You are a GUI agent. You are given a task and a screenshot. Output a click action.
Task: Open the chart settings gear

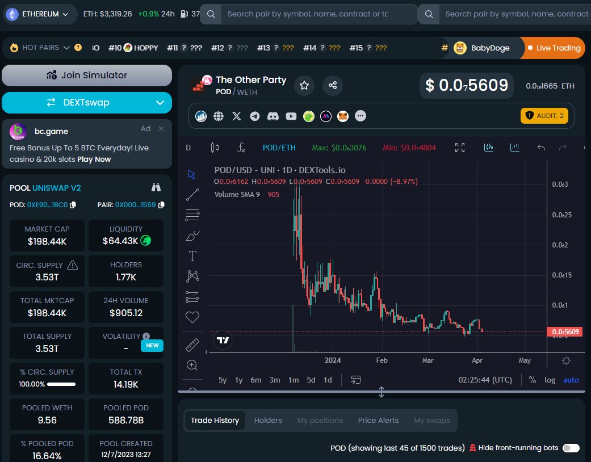pyautogui.click(x=566, y=360)
